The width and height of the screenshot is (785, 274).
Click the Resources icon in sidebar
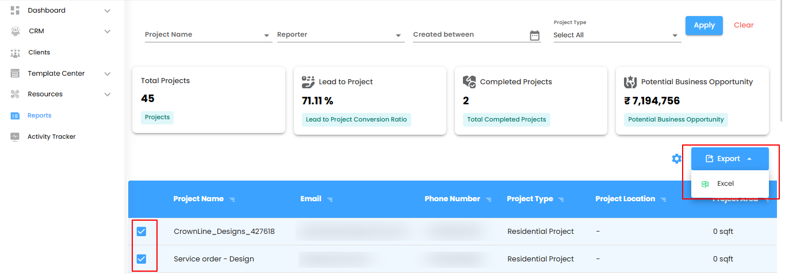click(15, 94)
